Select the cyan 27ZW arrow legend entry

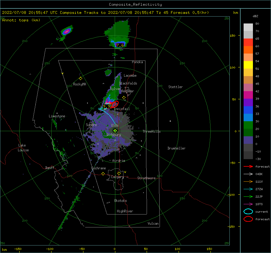[248, 189]
